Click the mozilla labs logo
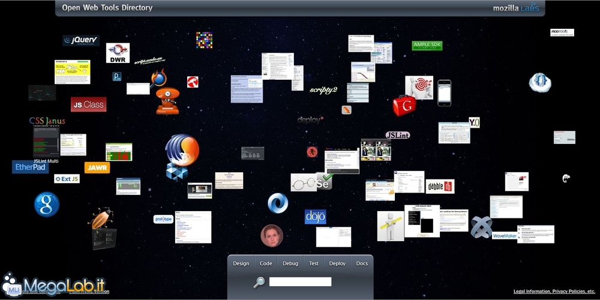The image size is (600, 300). pos(516,8)
